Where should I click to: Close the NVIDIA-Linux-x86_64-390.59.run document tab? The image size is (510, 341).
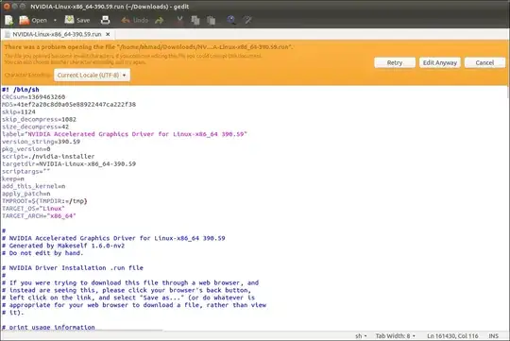tap(108, 34)
